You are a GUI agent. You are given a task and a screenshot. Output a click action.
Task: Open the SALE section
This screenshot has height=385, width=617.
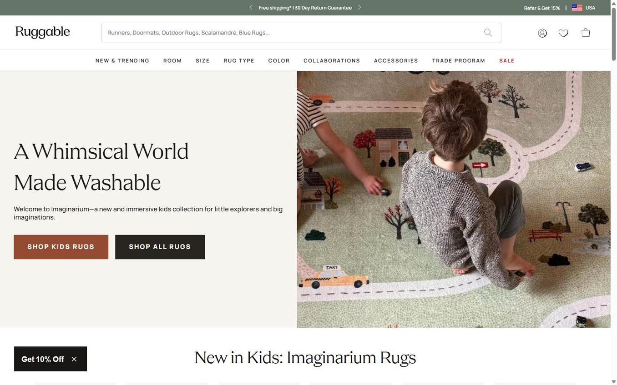[507, 60]
